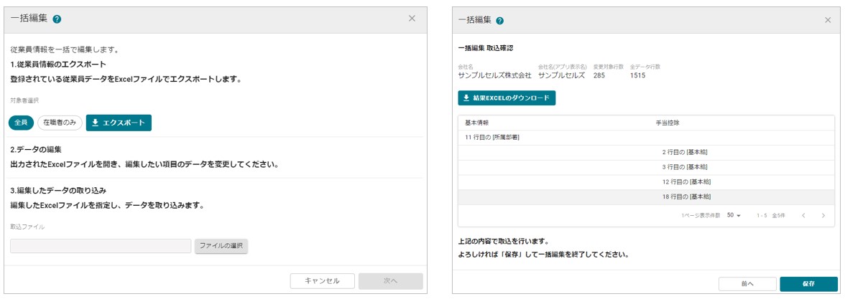Go to next page of results

[x=823, y=216]
